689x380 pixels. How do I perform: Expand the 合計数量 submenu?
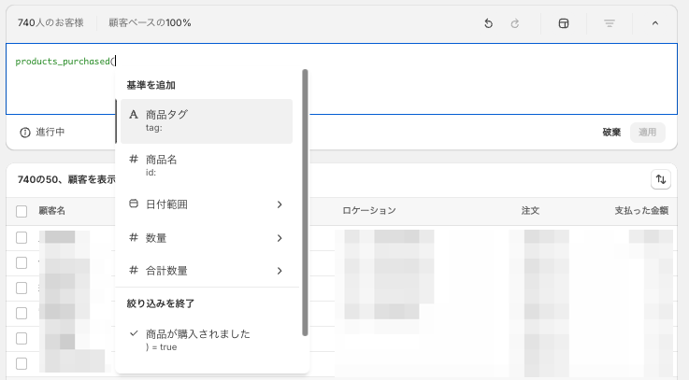pyautogui.click(x=206, y=271)
